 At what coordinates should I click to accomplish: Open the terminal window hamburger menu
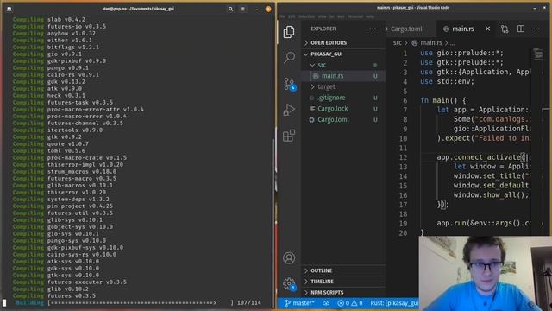243,9
